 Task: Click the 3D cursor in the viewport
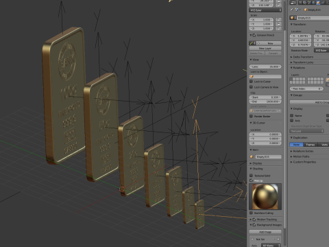click(x=122, y=189)
